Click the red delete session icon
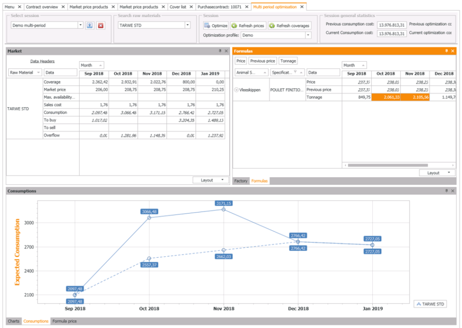462x328 pixels. pyautogui.click(x=101, y=25)
